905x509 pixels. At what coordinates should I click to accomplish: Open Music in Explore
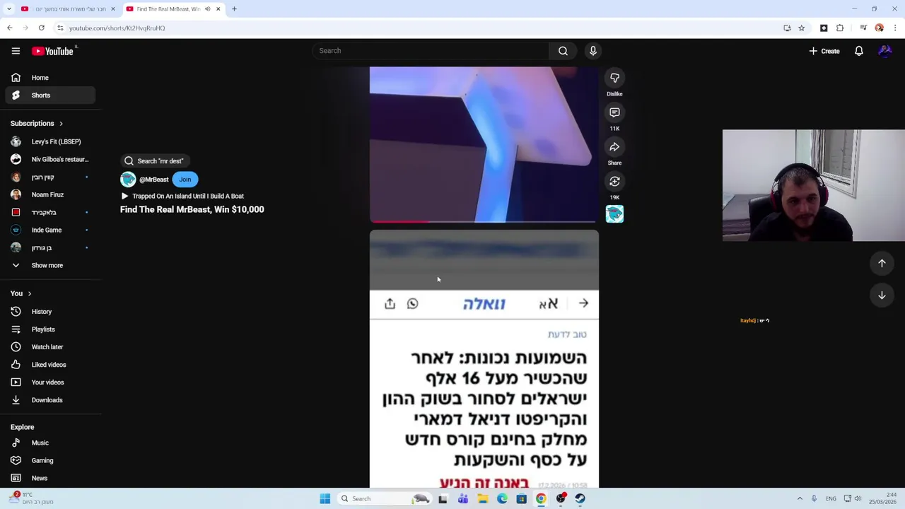click(x=49, y=443)
